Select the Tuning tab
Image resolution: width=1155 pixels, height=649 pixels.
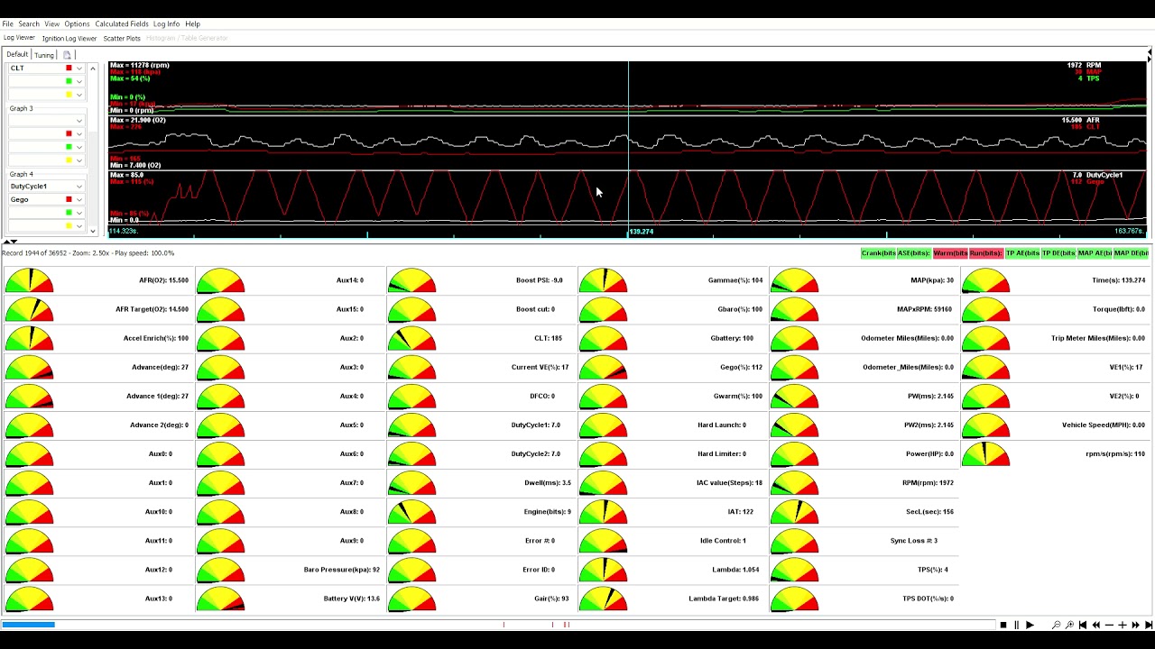point(44,55)
